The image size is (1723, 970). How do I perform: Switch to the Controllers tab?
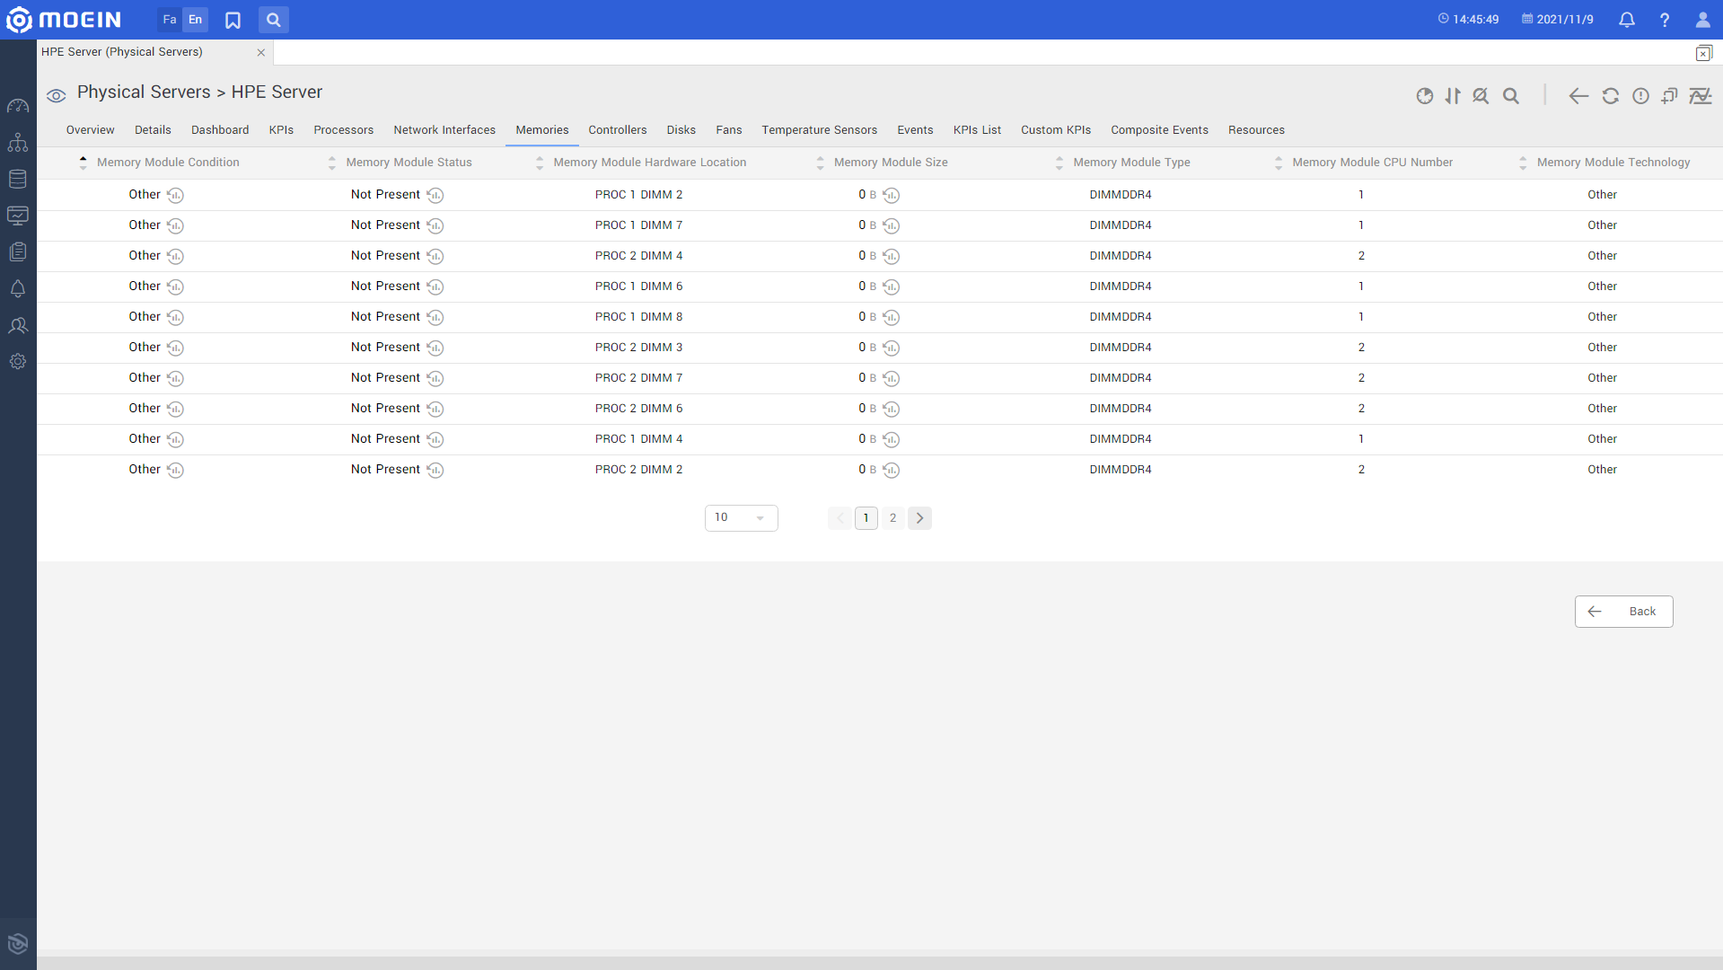point(618,130)
